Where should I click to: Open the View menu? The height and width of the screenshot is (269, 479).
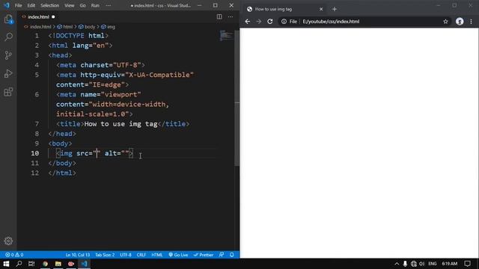click(x=70, y=5)
